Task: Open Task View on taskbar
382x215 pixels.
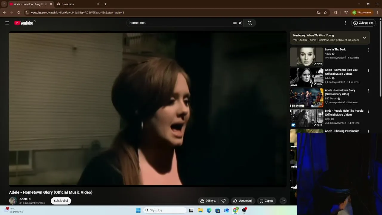Action: 191,211
